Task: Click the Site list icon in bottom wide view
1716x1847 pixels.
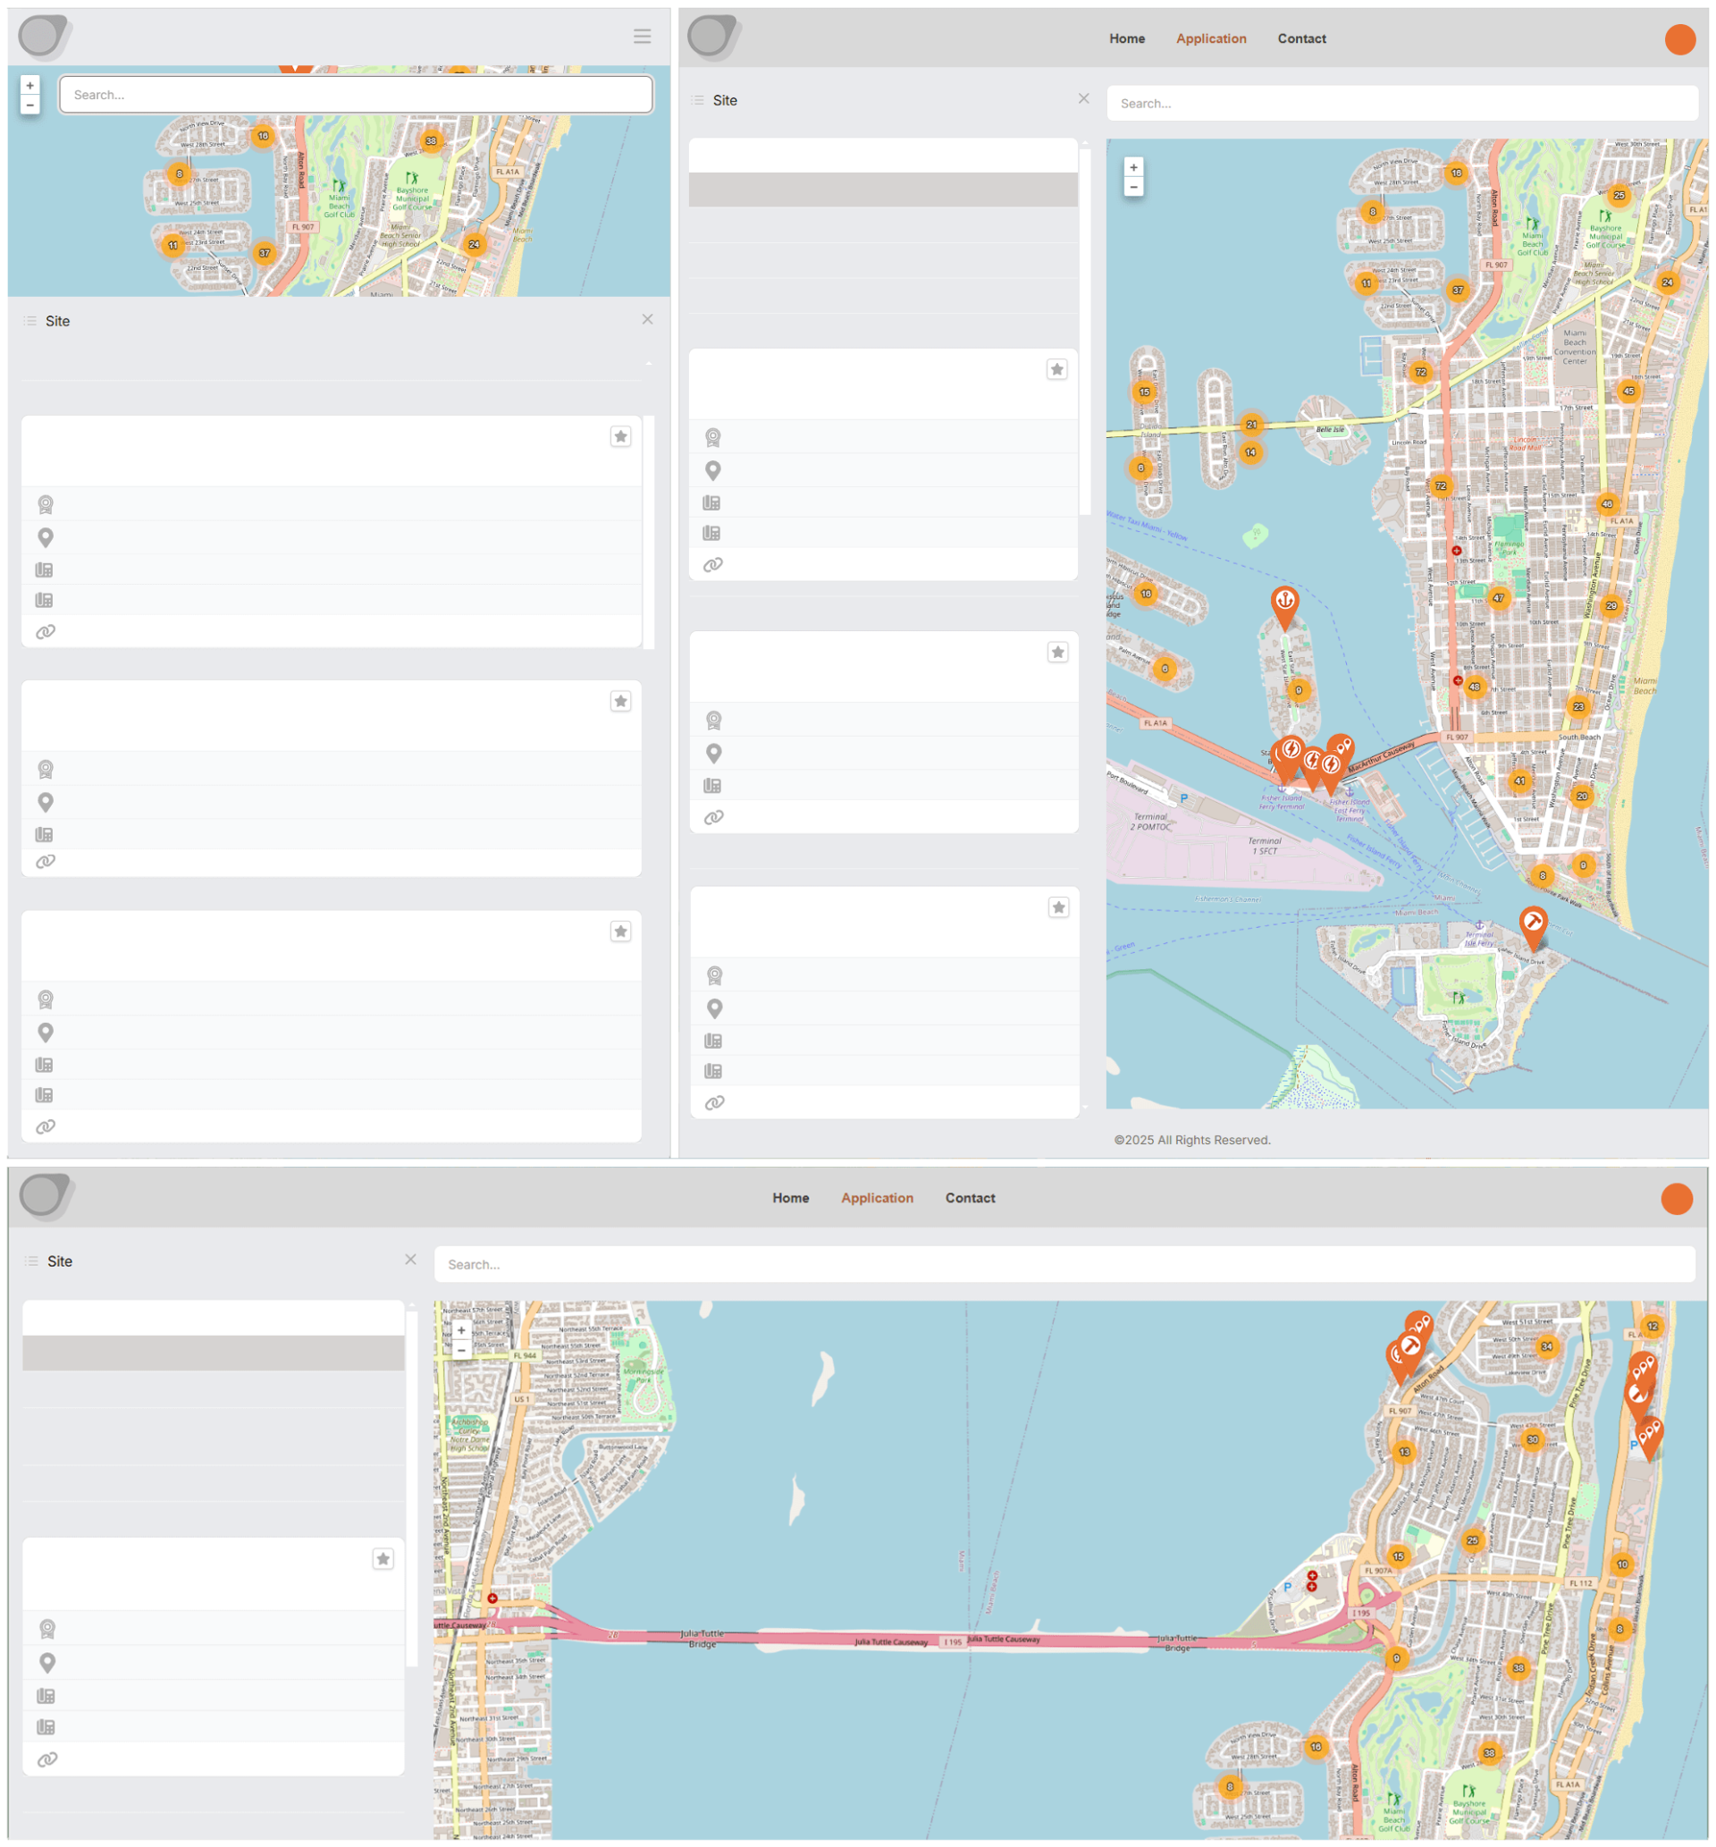Action: coord(32,1261)
